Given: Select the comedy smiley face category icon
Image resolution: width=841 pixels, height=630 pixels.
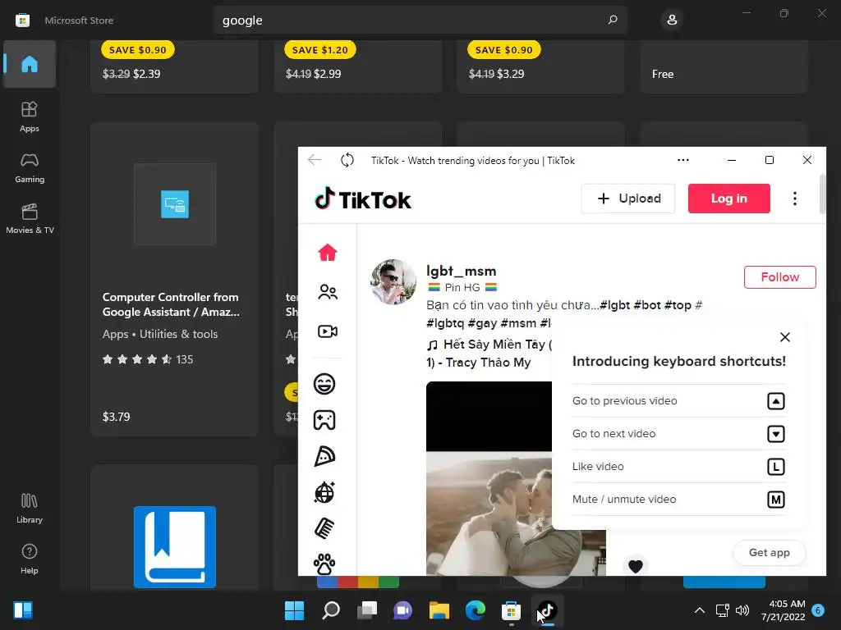Looking at the screenshot, I should coord(324,384).
